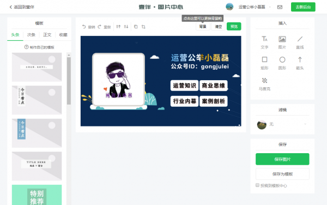327x205 pixels.
Task: Select the 文字 text insert tool
Action: click(264, 43)
